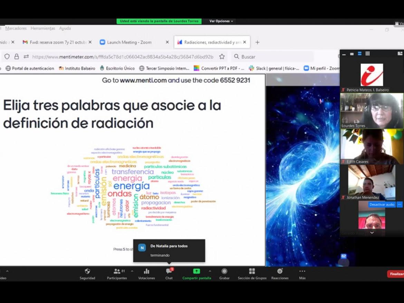Click Natalia's chat message notification
This screenshot has height=303, width=404.
coord(168,251)
